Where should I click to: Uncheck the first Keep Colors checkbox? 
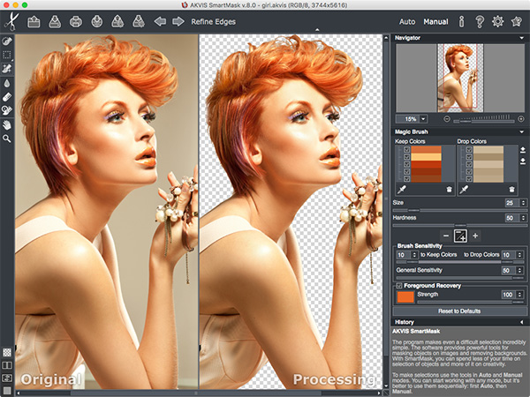tap(406, 151)
